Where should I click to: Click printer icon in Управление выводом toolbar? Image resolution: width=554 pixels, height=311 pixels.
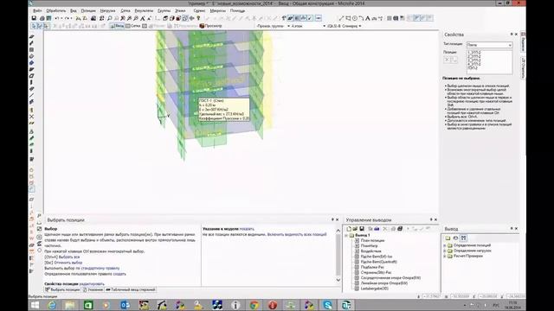[400, 229]
